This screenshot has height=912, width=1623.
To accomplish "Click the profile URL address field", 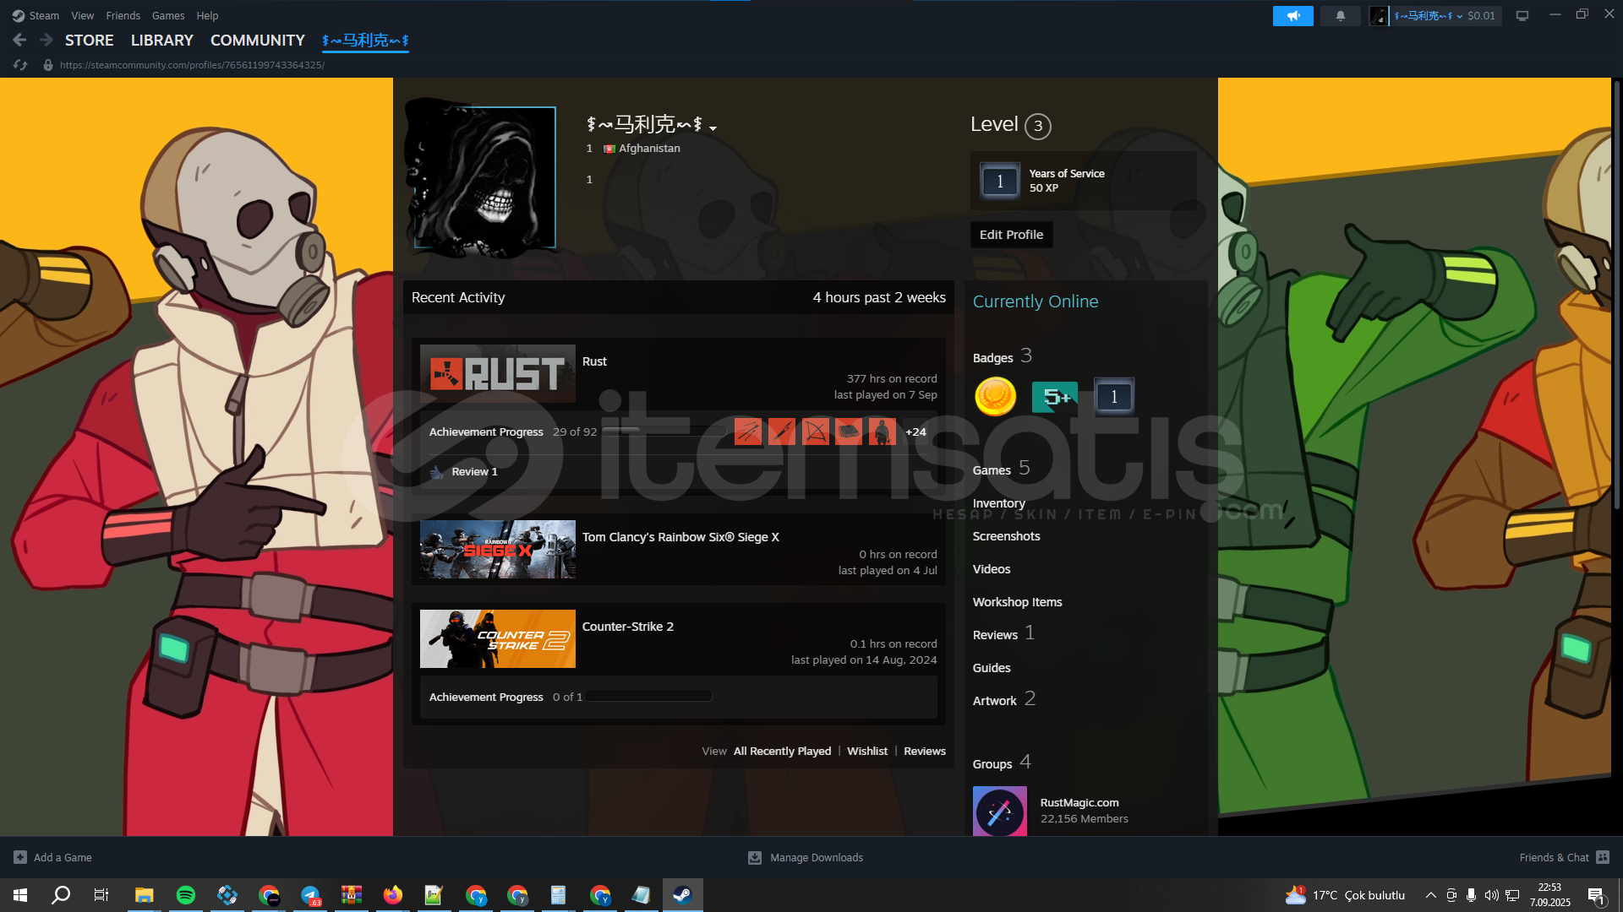I will tap(193, 64).
